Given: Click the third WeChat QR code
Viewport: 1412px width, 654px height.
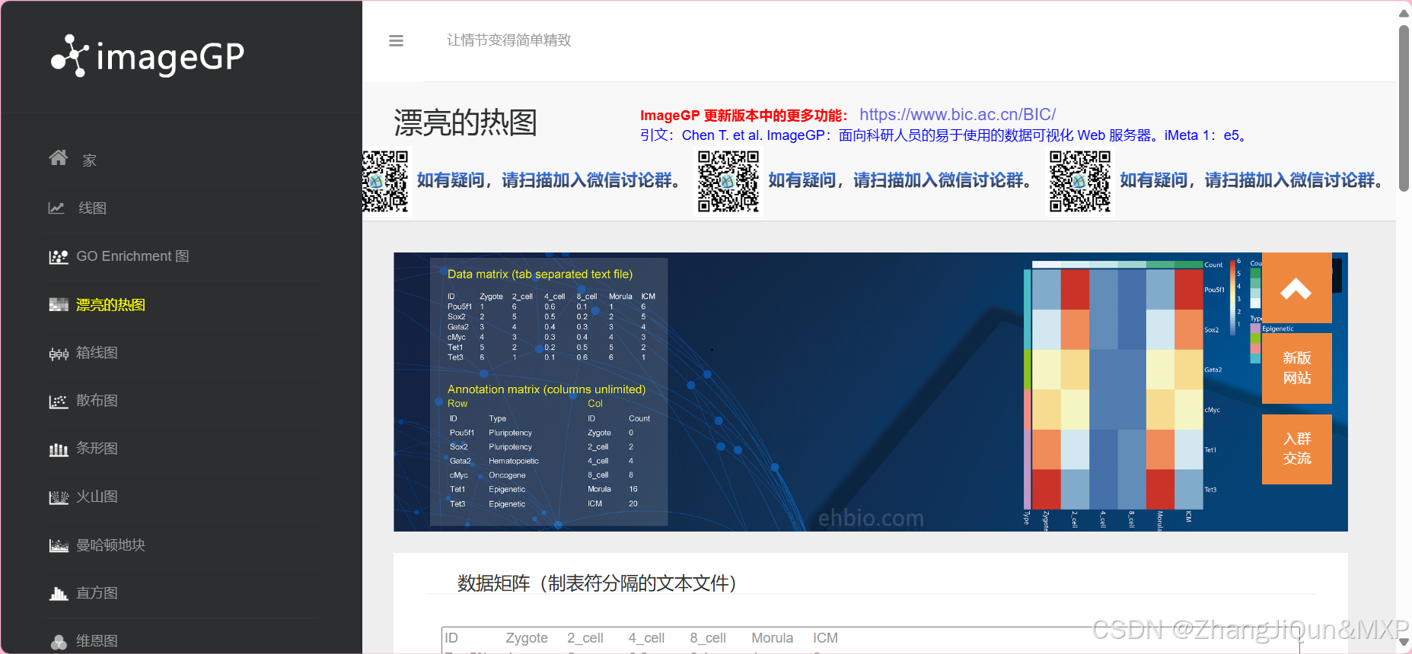Looking at the screenshot, I should pyautogui.click(x=1080, y=181).
